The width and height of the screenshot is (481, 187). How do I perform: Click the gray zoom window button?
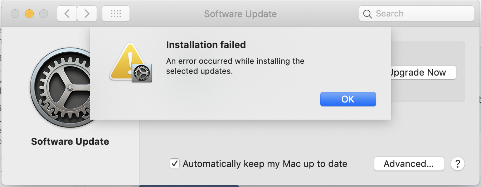43,14
